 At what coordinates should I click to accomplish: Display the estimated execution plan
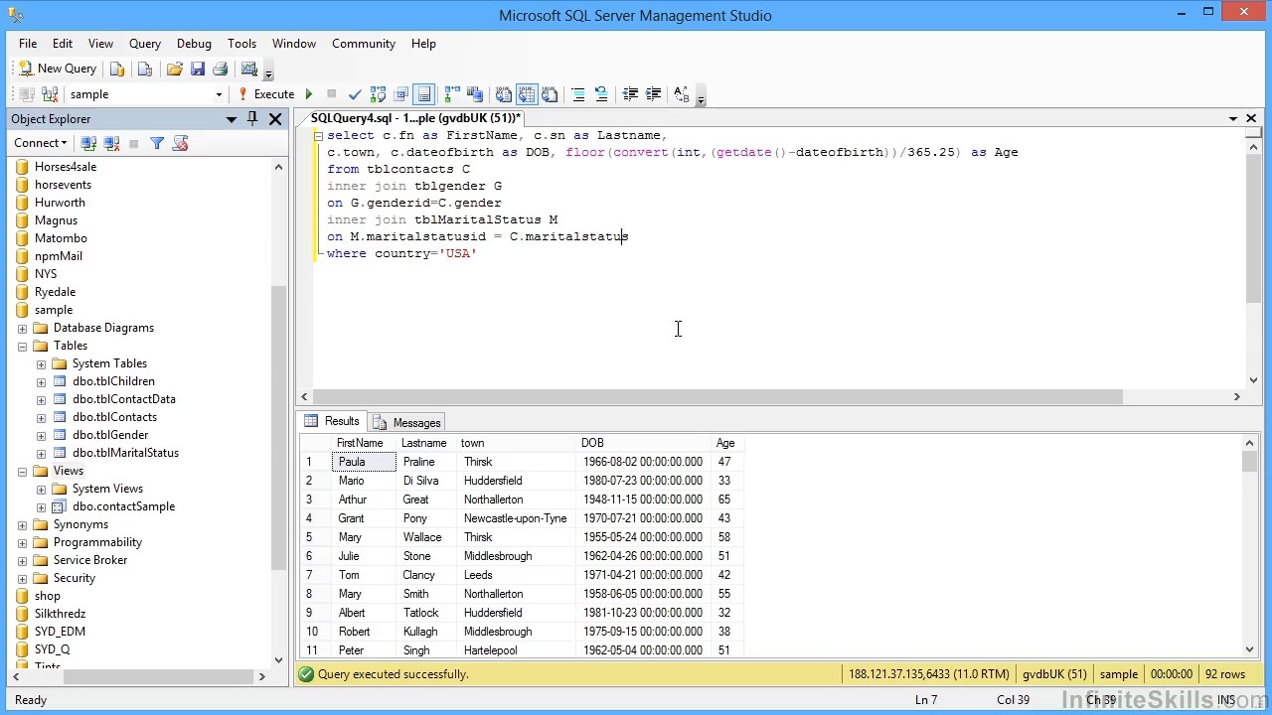(x=378, y=94)
